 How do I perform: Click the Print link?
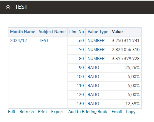coord(43,112)
